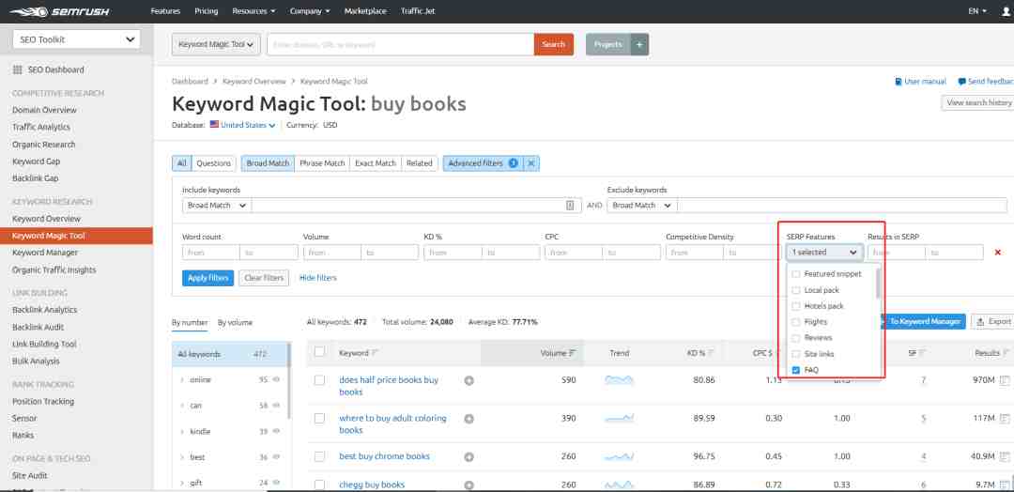
Task: Open include keywords Broad Match dropdown
Action: (x=217, y=205)
